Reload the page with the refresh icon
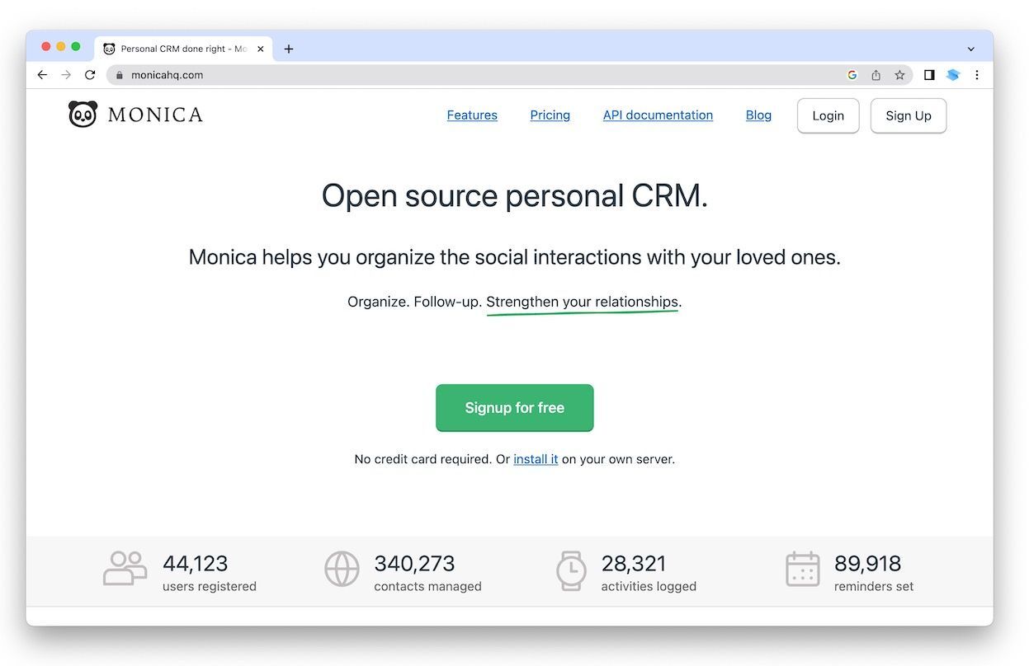 pyautogui.click(x=90, y=75)
